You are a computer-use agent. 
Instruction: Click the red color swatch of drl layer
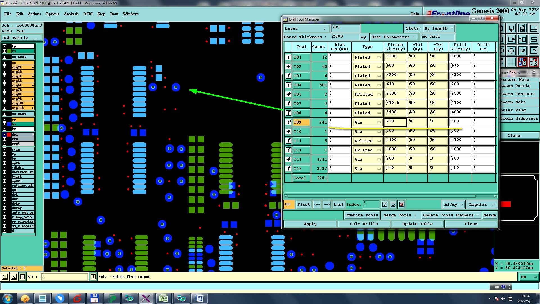(x=9, y=135)
